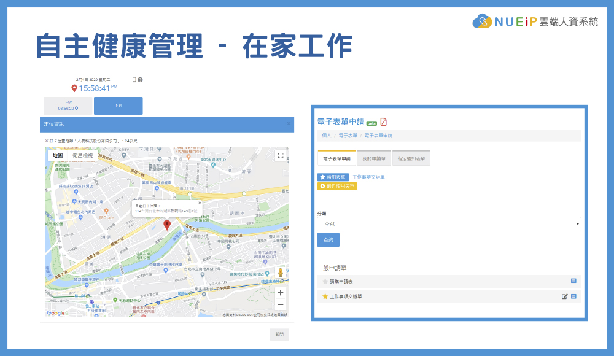Close the map info popup
The image size is (614, 356).
200,203
